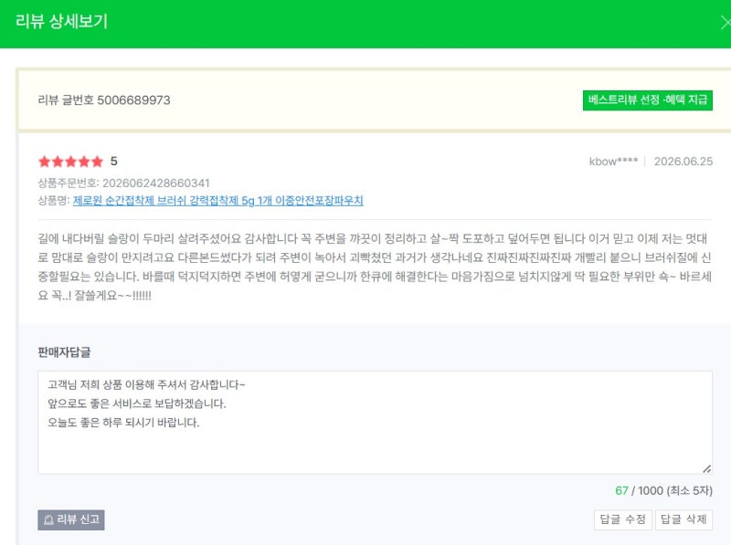Click reviewer ID kbow****
The width and height of the screenshot is (731, 545).
[x=613, y=162]
